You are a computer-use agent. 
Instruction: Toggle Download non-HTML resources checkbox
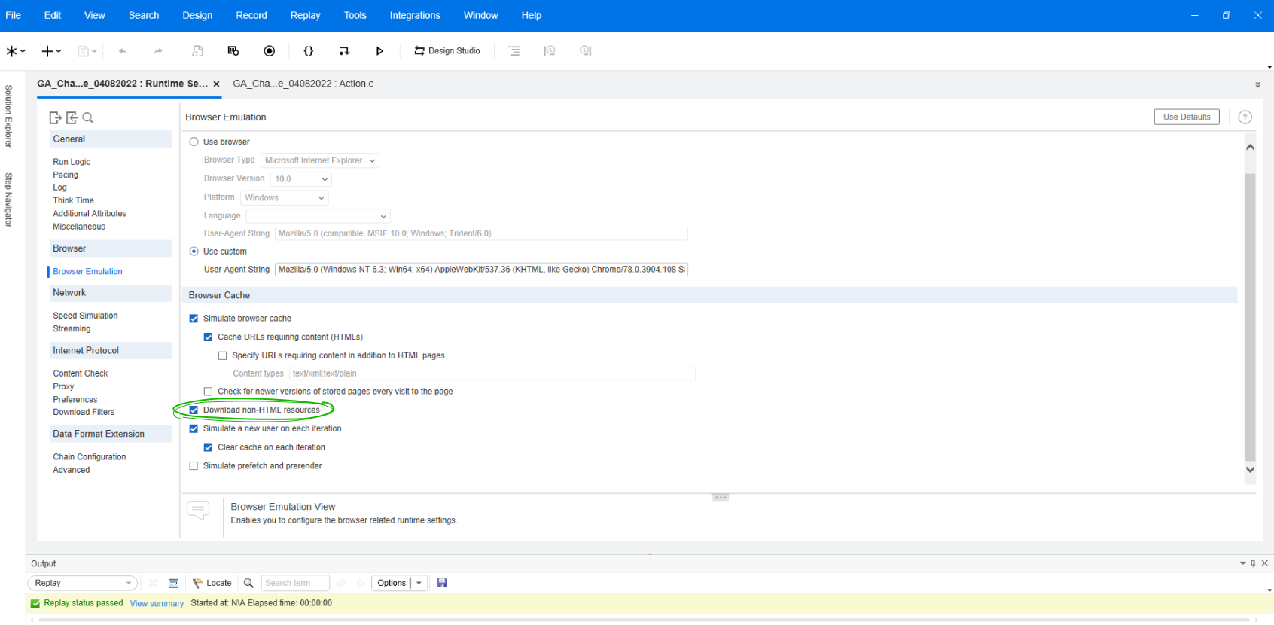(x=194, y=410)
